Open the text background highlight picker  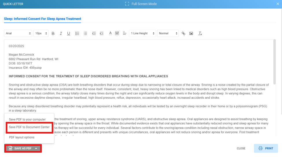click(117, 33)
